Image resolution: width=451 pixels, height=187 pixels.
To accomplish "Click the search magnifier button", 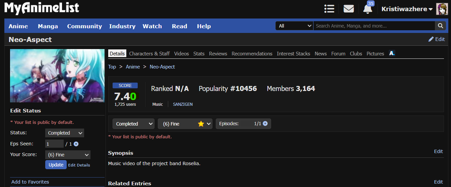I will (440, 26).
